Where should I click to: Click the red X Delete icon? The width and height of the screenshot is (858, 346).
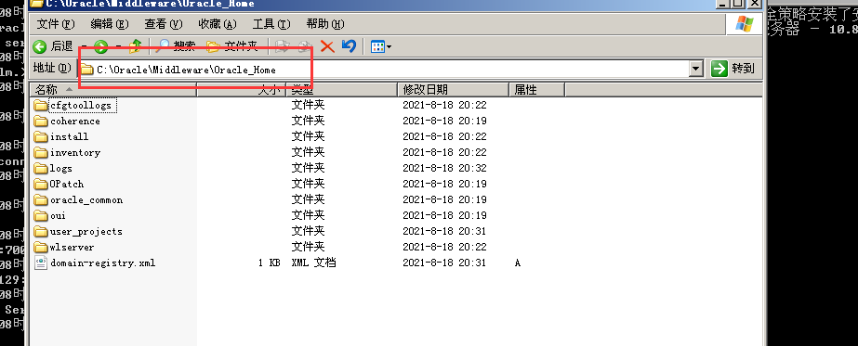click(x=327, y=46)
